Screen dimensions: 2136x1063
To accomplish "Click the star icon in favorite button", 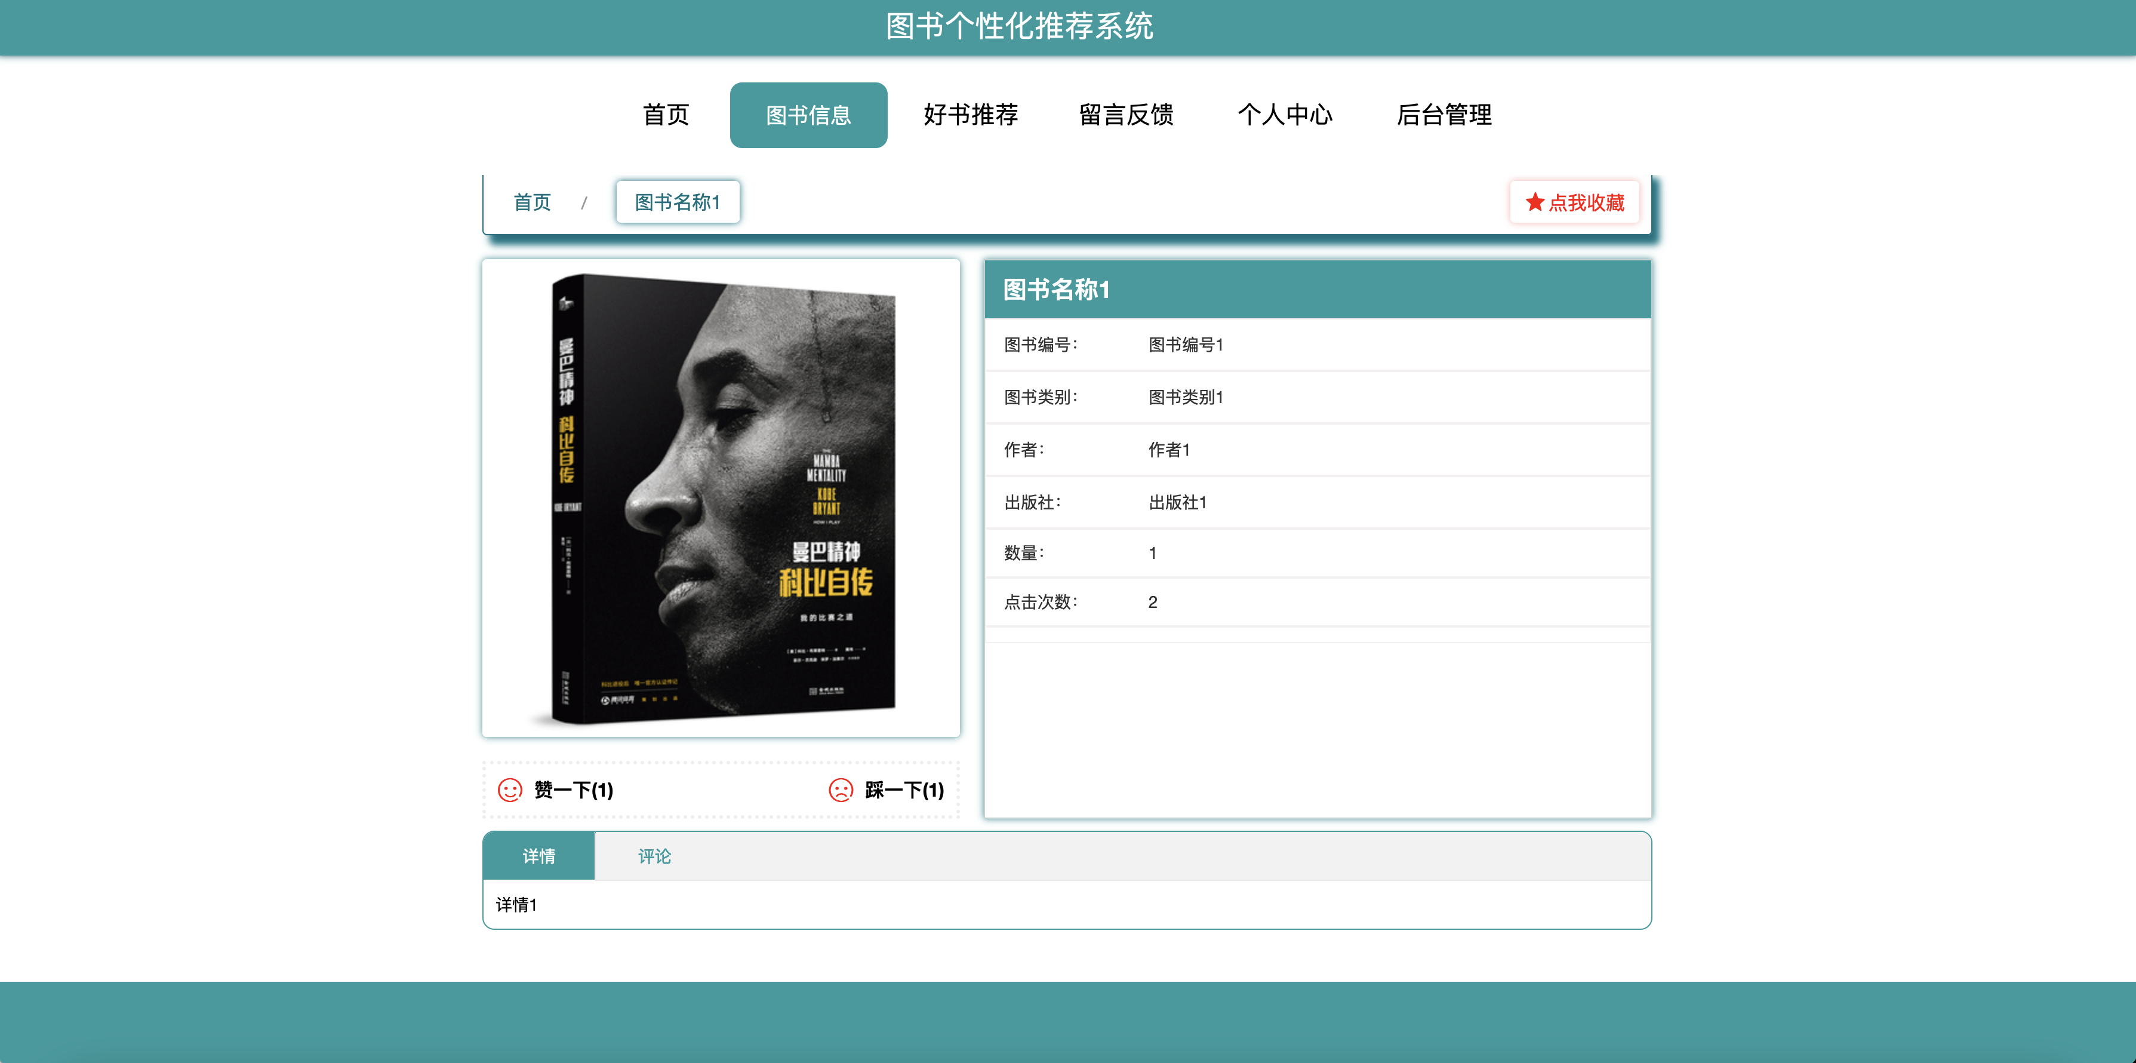I will (x=1535, y=202).
